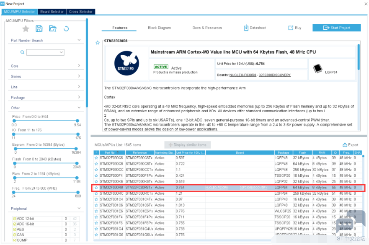Image resolution: width=369 pixels, height=245 pixels.
Task: Click the description panel vertical scrollbar
Action: pyautogui.click(x=359, y=57)
